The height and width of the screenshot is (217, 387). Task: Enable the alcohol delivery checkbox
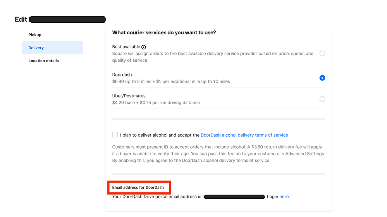(115, 135)
